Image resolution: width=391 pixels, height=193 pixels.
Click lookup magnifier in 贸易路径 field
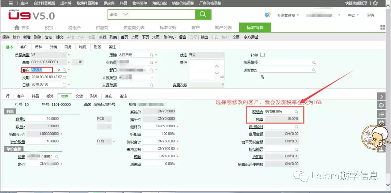pyautogui.click(x=314, y=63)
